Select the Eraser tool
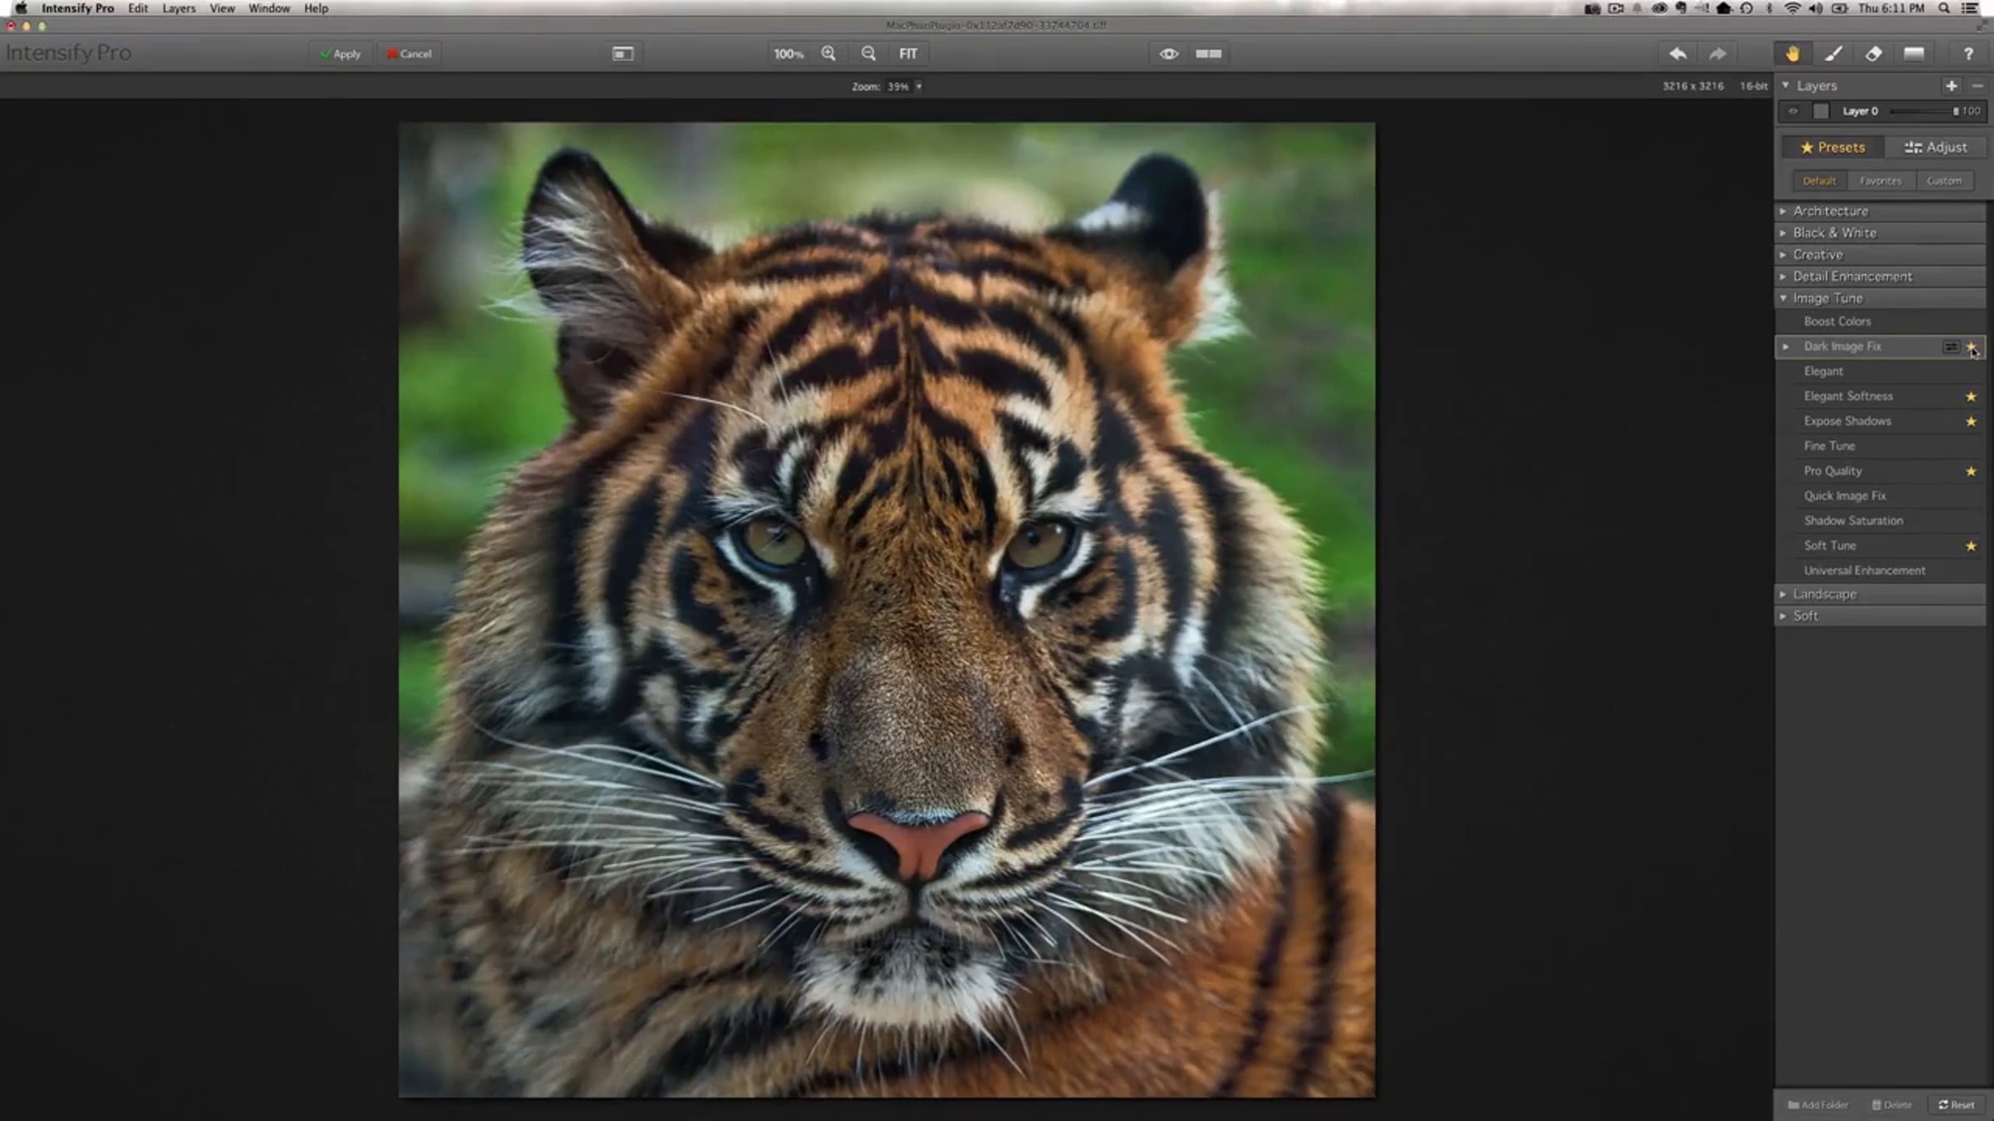 click(x=1874, y=54)
